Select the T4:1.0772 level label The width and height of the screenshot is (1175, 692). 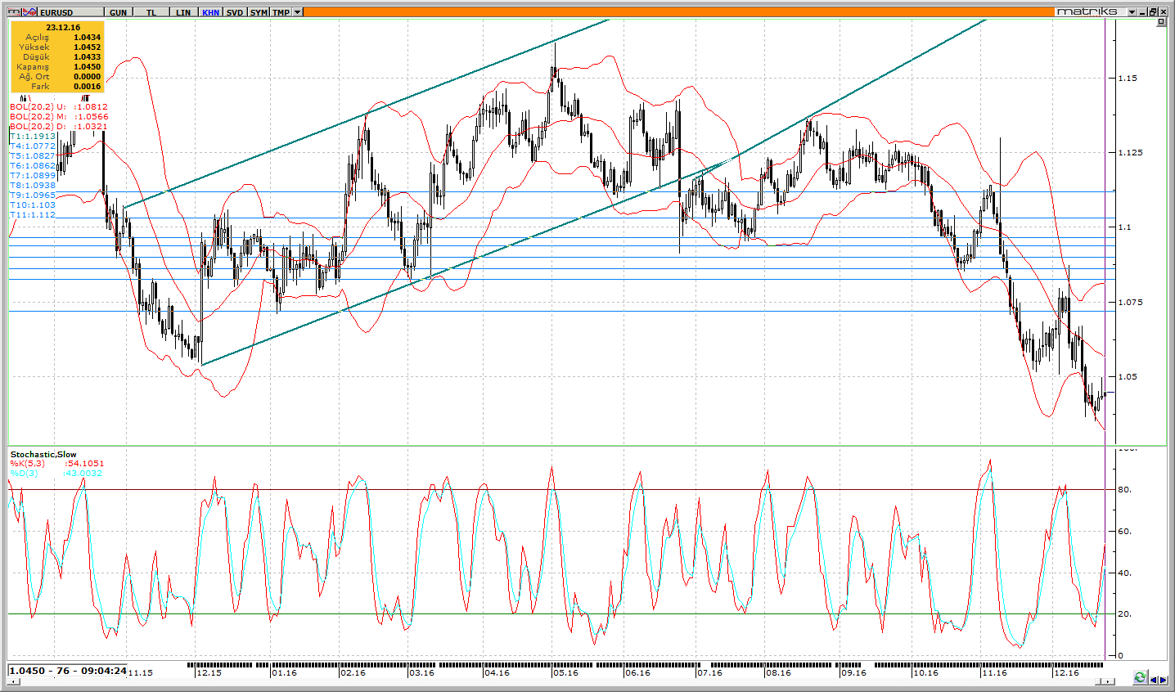(34, 146)
